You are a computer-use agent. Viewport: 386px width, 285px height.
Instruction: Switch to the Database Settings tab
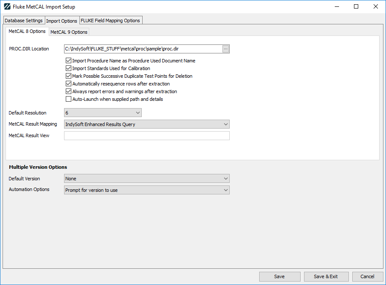(23, 21)
